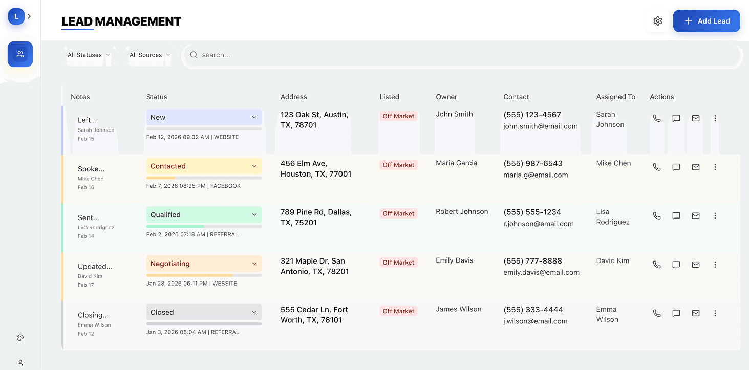Select the leads icon in the sidebar
The width and height of the screenshot is (749, 370).
click(20, 54)
